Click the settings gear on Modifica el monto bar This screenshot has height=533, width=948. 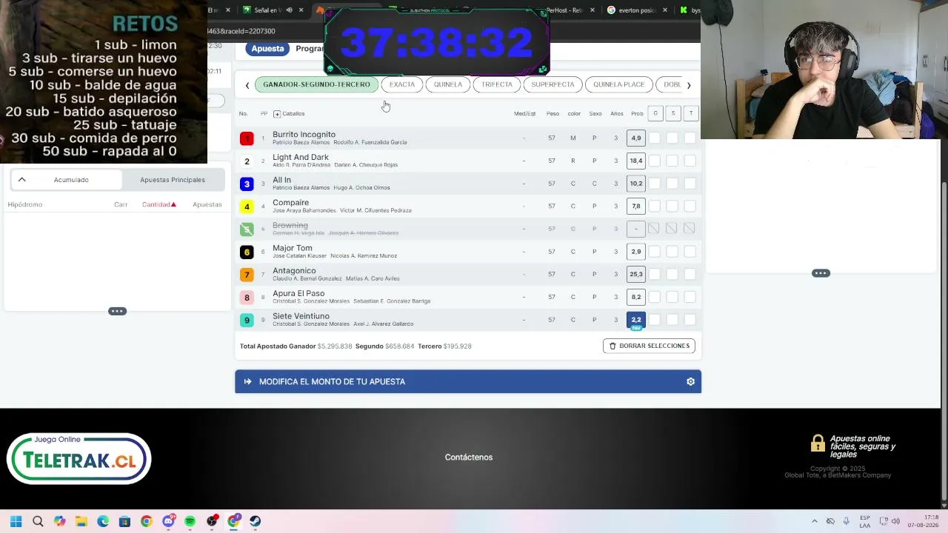[690, 382]
